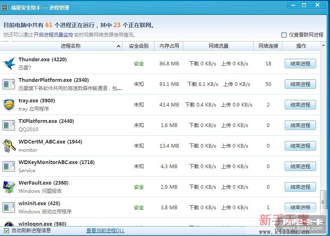Click the tray.exe shield icon
Image resolution: width=330 pixels, height=236 pixels.
pyautogui.click(x=9, y=104)
